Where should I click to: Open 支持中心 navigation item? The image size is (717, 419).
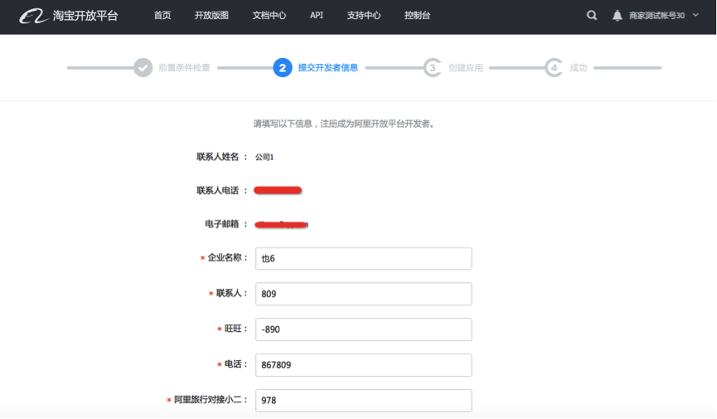[x=364, y=16]
